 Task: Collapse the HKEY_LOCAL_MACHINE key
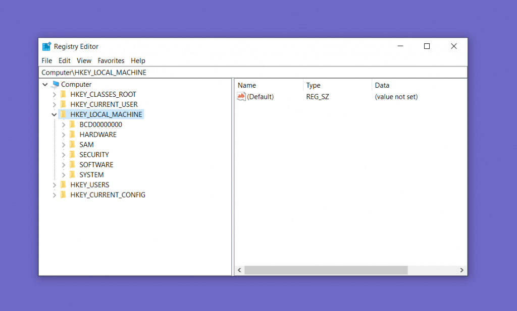54,115
